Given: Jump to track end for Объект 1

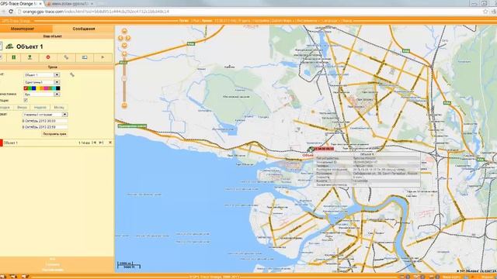Looking at the screenshot, I should (x=101, y=143).
